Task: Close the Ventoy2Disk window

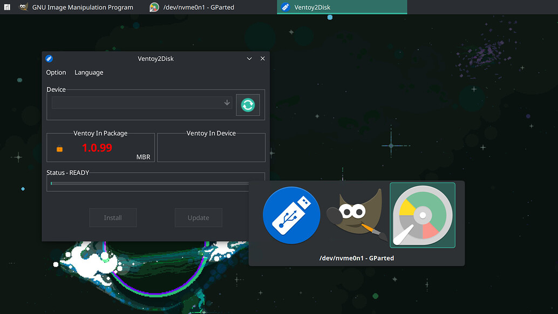Action: 263,59
